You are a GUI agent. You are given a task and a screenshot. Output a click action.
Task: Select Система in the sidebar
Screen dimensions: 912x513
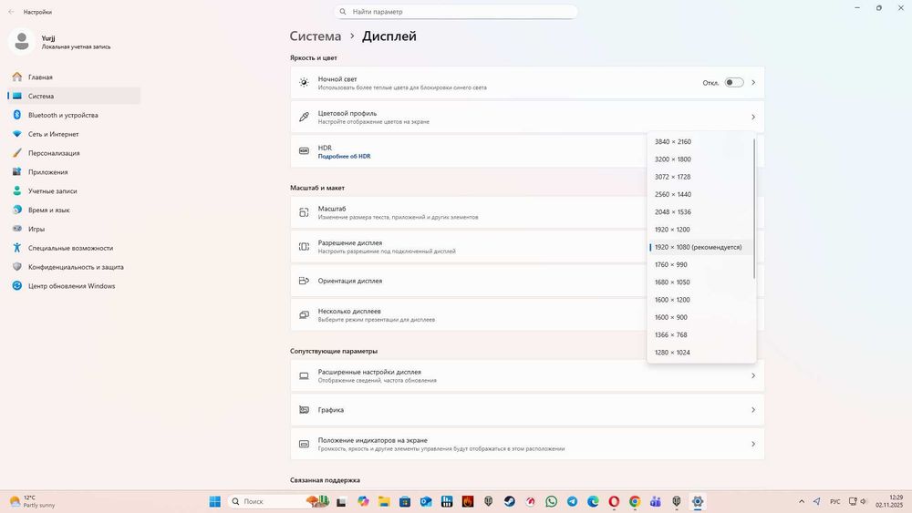[74, 96]
